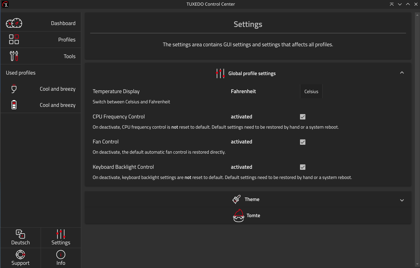Screen dimensions: 420x268
Task: Click the Theme paintbrush icon
Action: [x=237, y=199]
